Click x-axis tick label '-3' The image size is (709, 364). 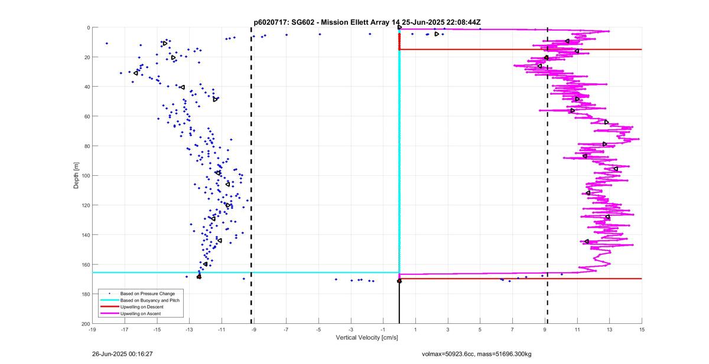(x=351, y=329)
